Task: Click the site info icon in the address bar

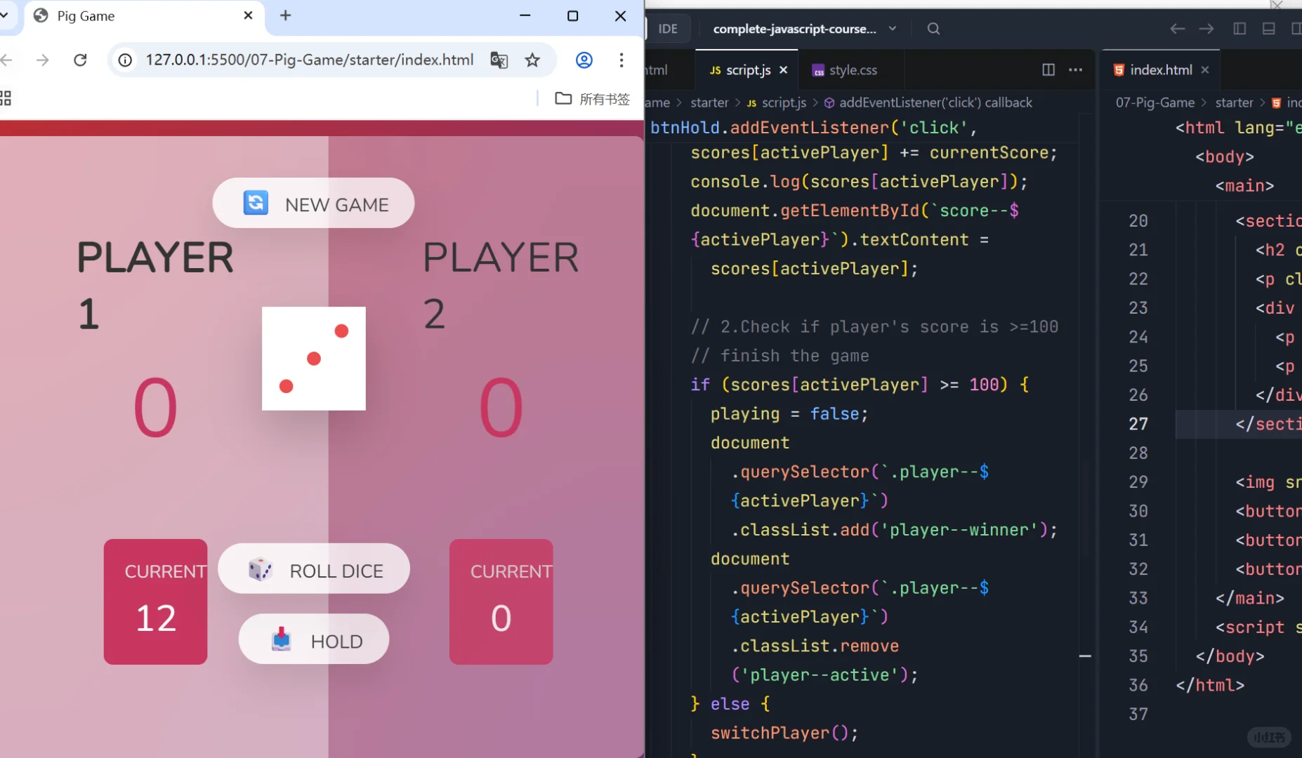Action: [x=124, y=60]
